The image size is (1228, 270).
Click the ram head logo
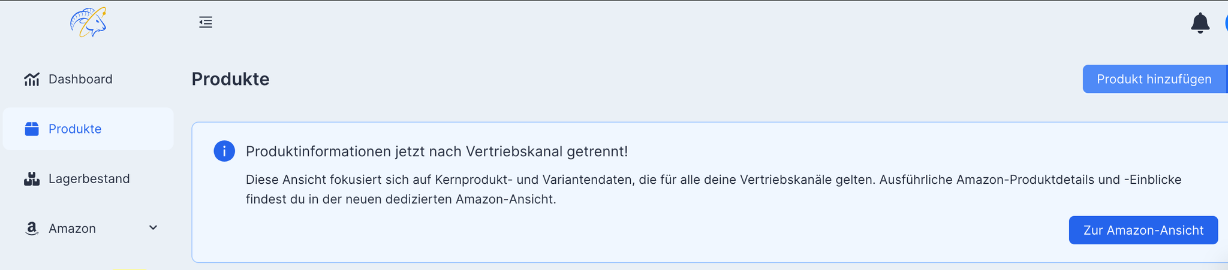(88, 22)
